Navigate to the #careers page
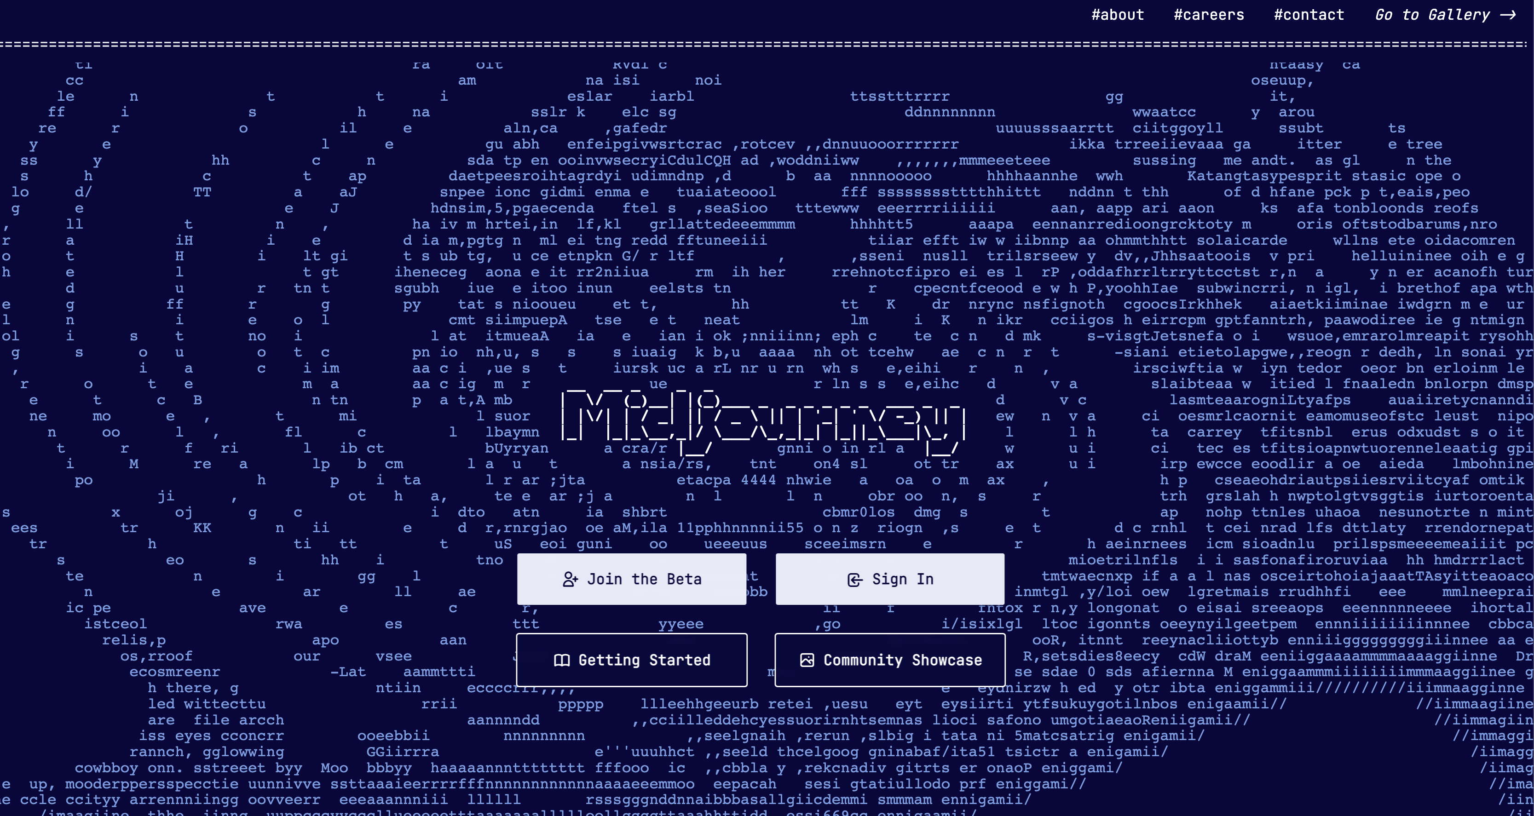The image size is (1534, 816). click(x=1209, y=15)
